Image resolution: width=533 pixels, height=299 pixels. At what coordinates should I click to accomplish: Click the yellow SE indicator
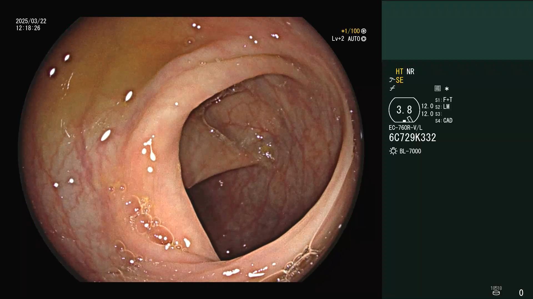click(x=399, y=80)
